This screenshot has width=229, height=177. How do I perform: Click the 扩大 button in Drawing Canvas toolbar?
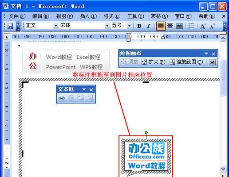coord(154,62)
